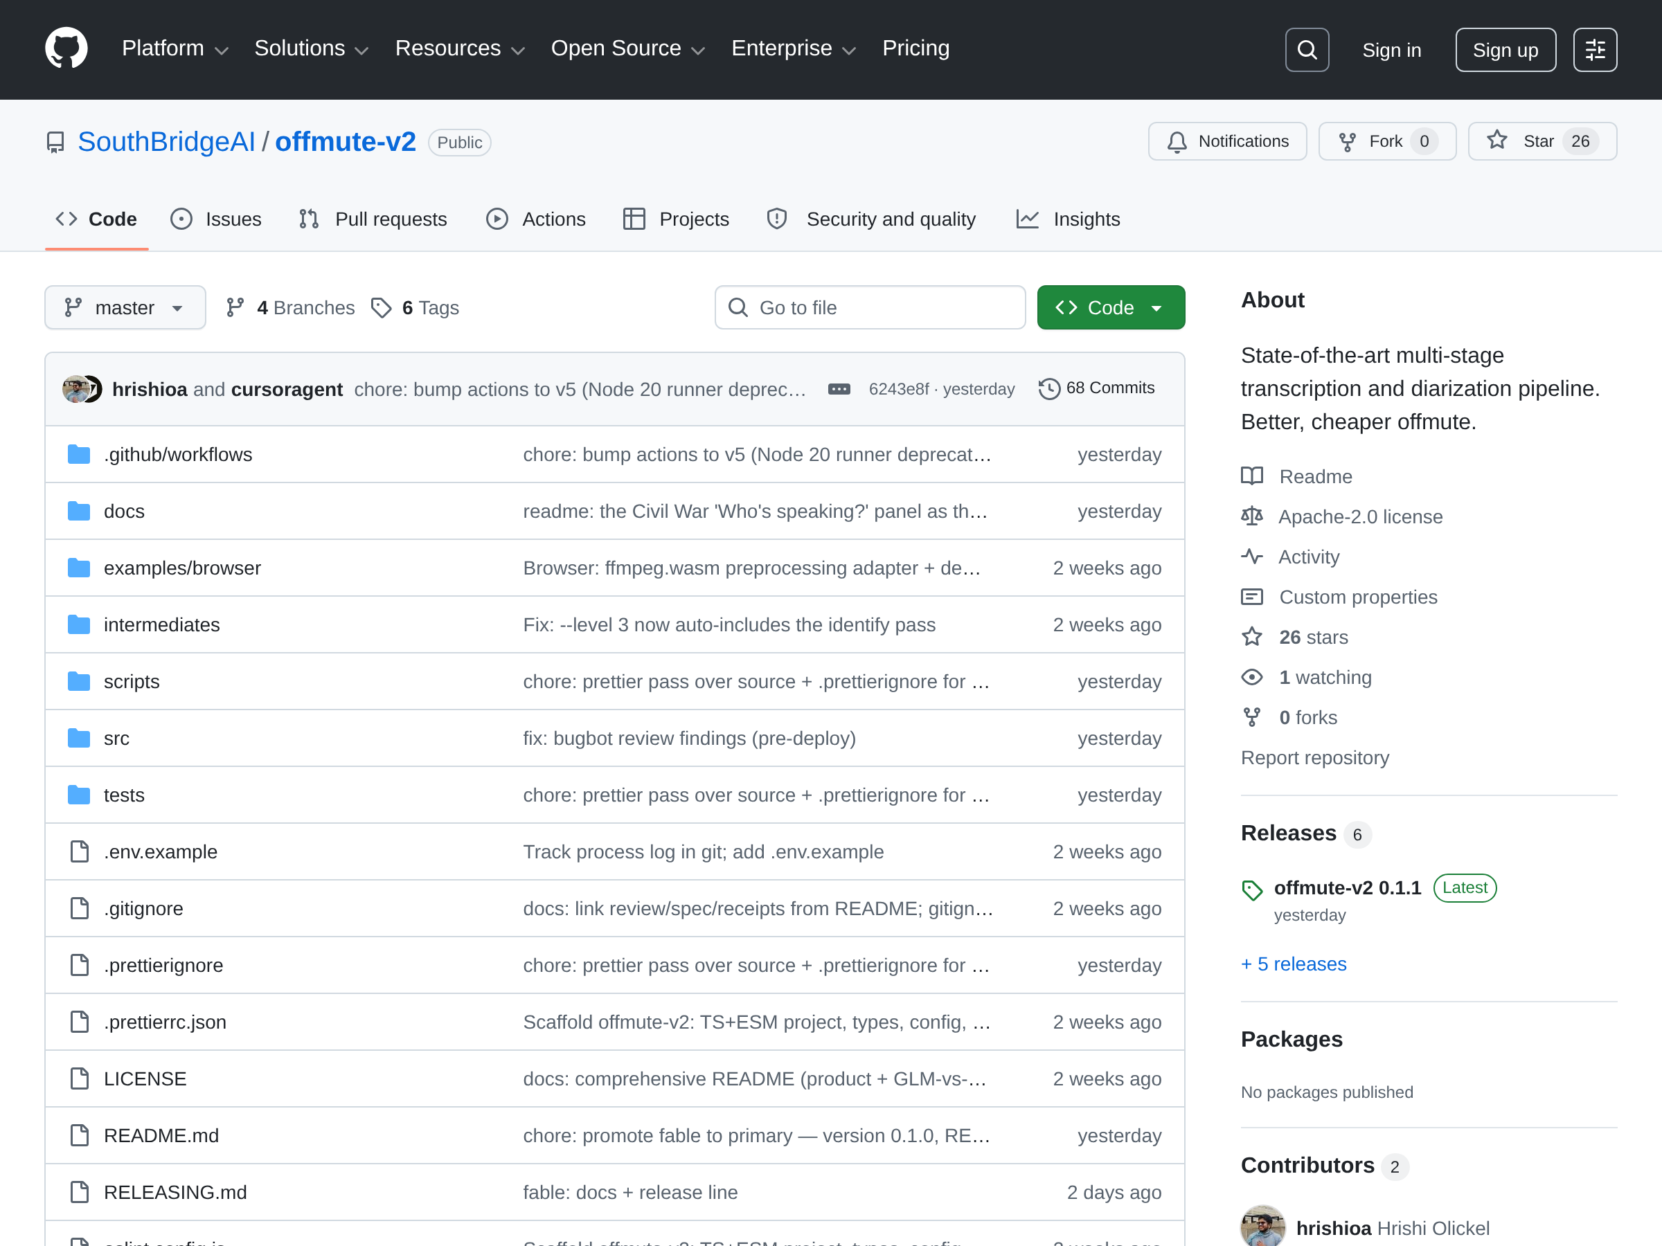Screen dimensions: 1662x1246
Task: Open the tests folder
Action: 124,795
